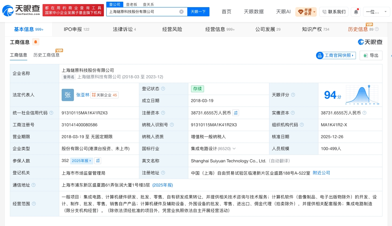Click the 天眼评分 distribution chart

click(x=362, y=95)
